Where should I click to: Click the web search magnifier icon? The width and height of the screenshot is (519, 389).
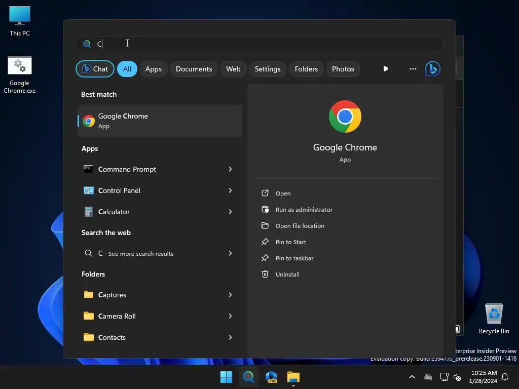pos(88,253)
